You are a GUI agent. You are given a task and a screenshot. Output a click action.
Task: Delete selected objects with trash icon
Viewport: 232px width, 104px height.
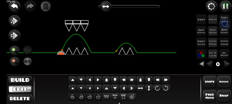pos(46,6)
